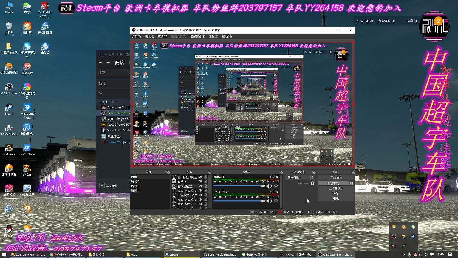458x258 pixels.
Task: Open the 查看(V) menu
Action: click(x=163, y=36)
